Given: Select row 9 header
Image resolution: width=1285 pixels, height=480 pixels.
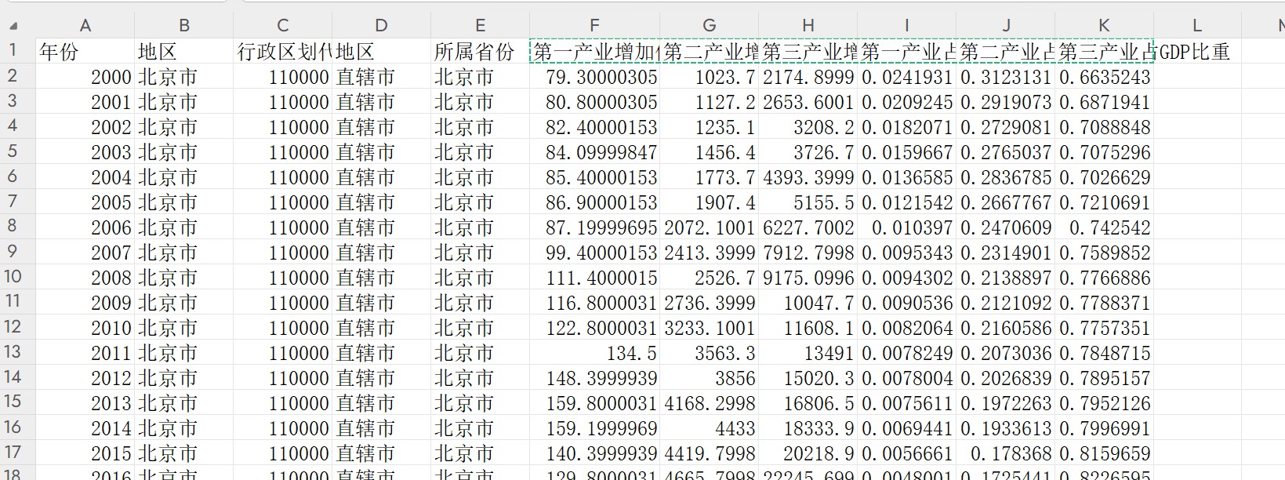Looking at the screenshot, I should pyautogui.click(x=17, y=252).
